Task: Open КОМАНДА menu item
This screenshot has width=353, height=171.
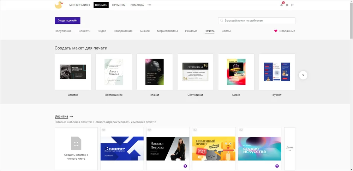Action: point(137,5)
